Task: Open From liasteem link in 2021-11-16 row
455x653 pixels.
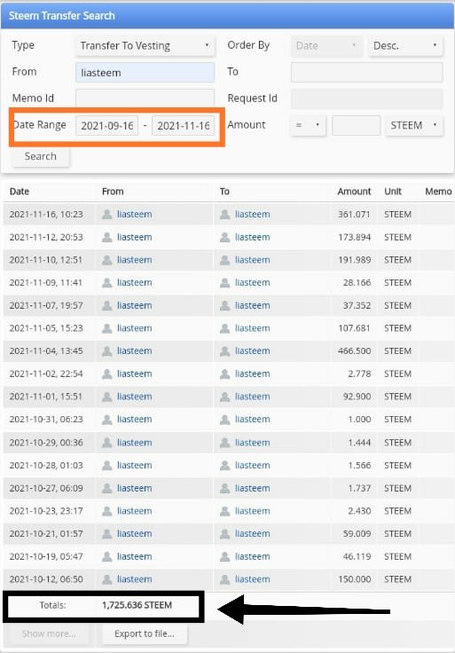Action: pyautogui.click(x=135, y=215)
